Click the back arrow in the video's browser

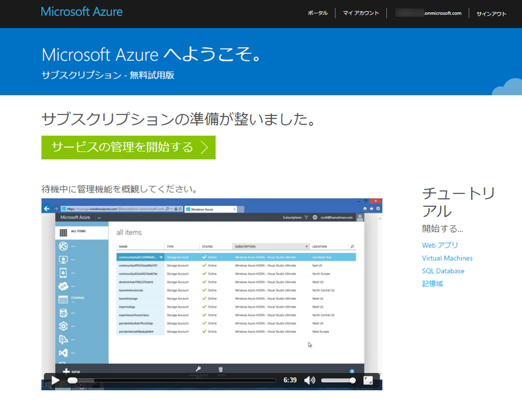pyautogui.click(x=47, y=209)
